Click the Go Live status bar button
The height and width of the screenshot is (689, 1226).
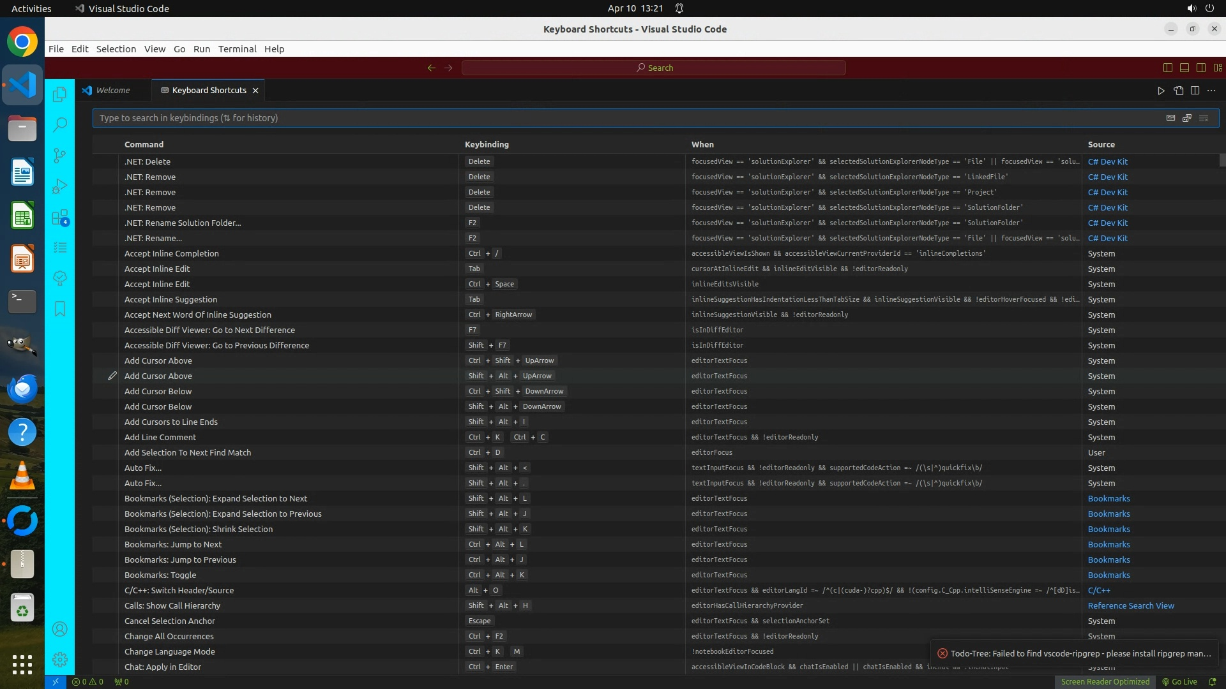(1179, 681)
